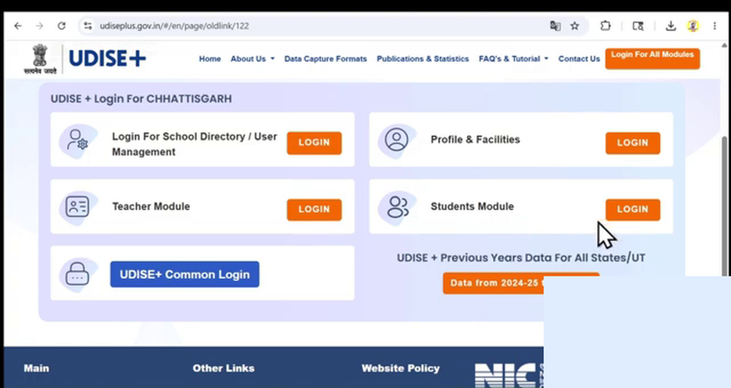The image size is (731, 388).
Task: Click the Data from 2024-25 button
Action: [493, 283]
